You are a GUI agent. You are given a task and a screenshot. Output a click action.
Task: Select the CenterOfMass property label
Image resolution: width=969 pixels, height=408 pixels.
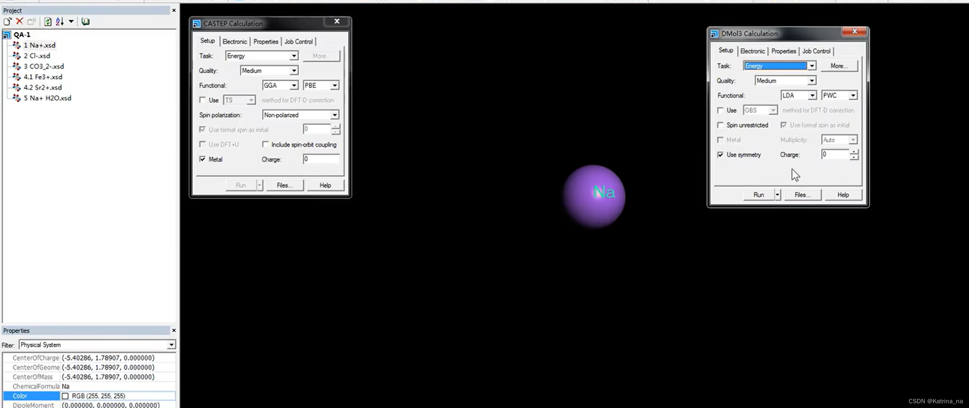click(32, 377)
